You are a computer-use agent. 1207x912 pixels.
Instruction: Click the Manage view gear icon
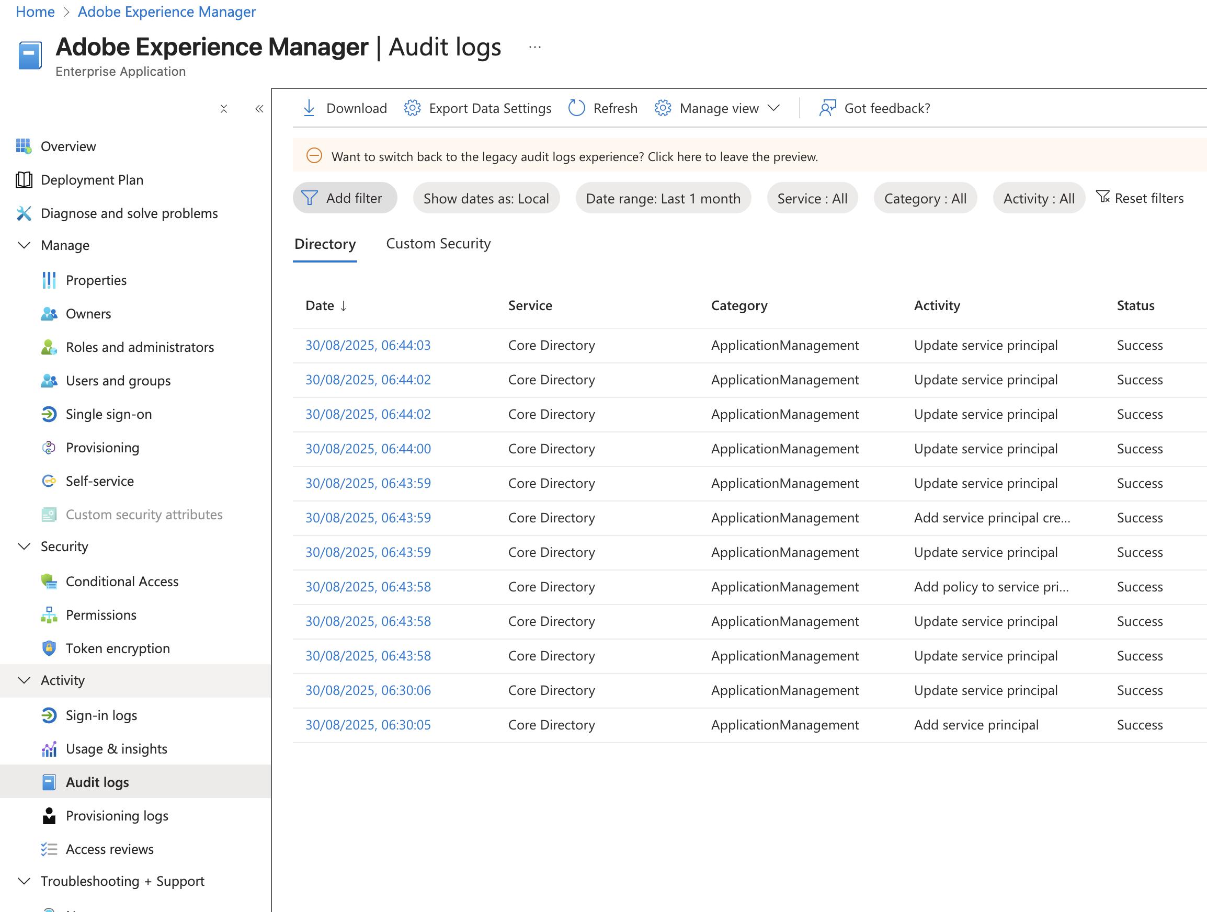point(663,108)
